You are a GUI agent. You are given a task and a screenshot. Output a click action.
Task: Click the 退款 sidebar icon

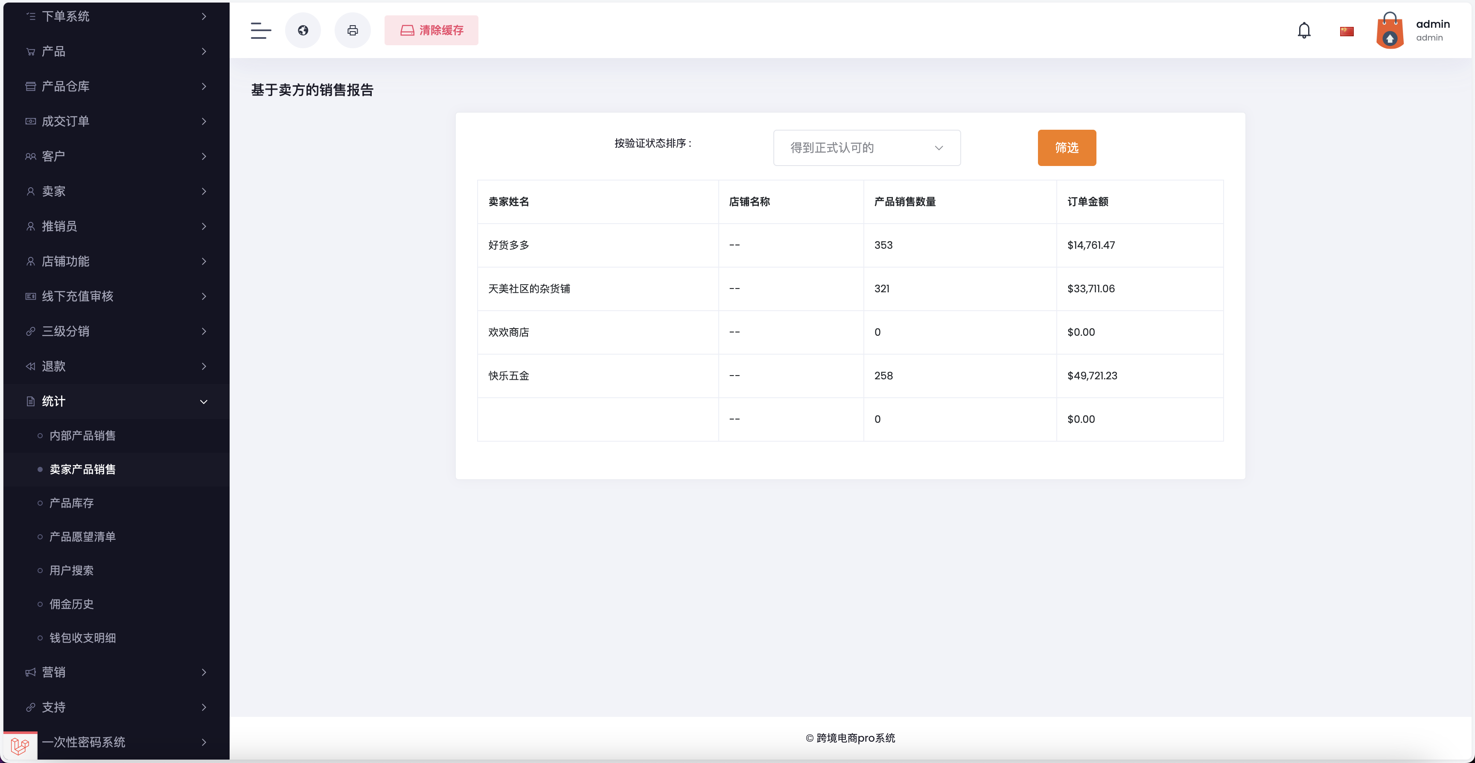click(30, 366)
